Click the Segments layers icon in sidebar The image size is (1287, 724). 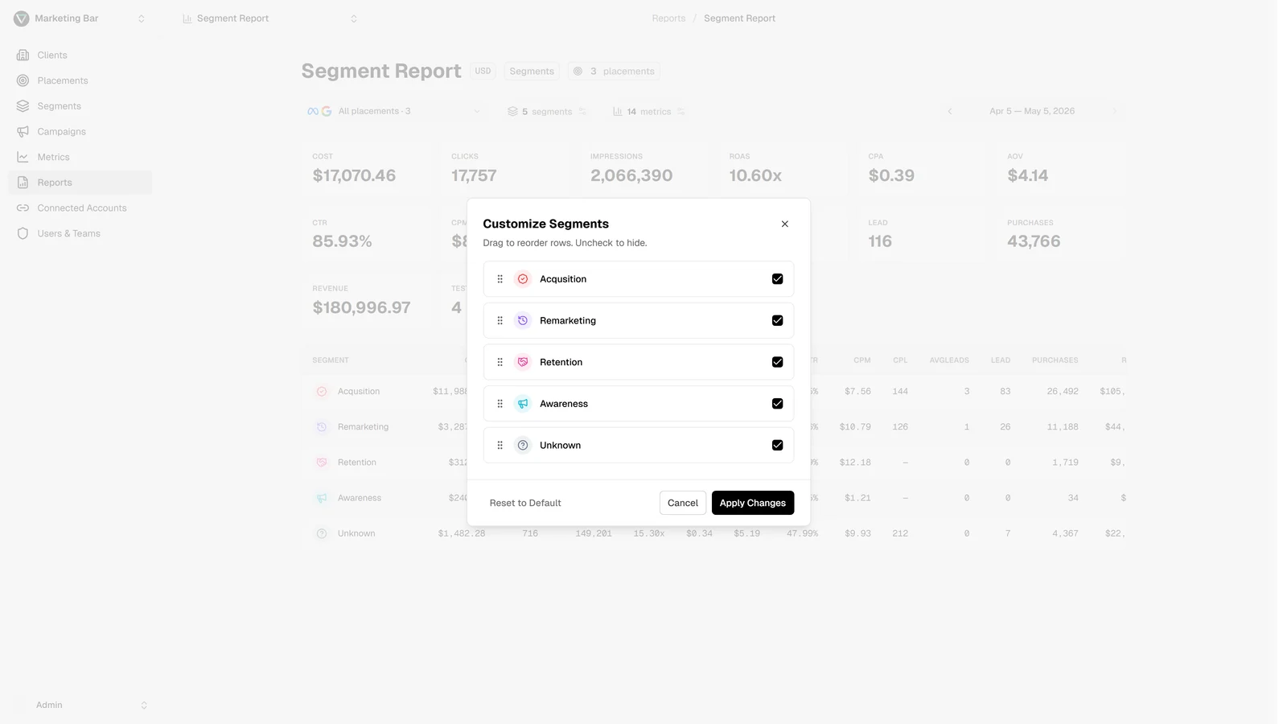tap(23, 106)
